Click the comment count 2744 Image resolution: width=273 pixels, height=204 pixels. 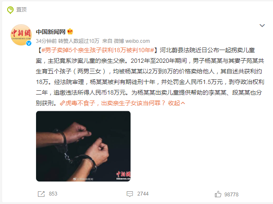[143, 194]
